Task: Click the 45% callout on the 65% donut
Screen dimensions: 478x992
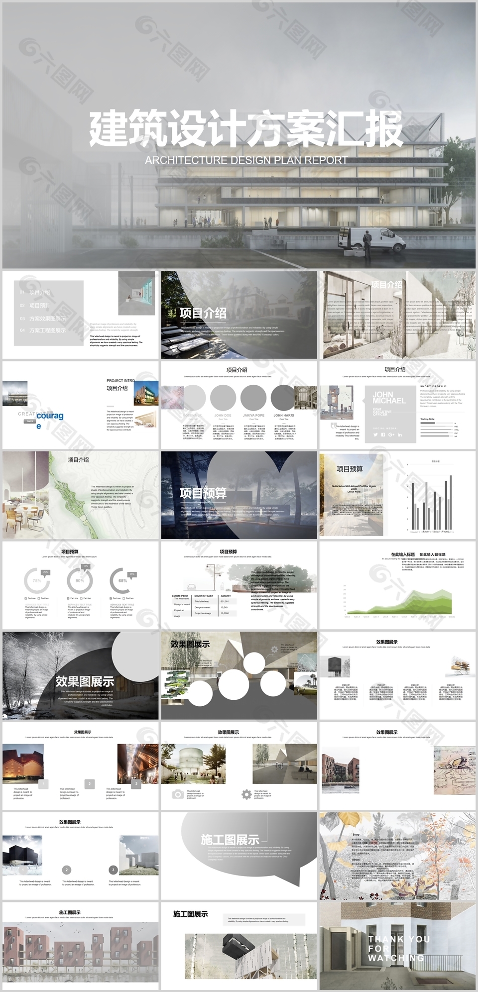Action: (x=132, y=574)
